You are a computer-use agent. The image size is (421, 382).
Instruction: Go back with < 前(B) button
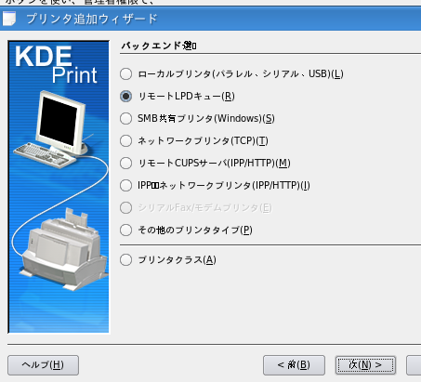[294, 365]
